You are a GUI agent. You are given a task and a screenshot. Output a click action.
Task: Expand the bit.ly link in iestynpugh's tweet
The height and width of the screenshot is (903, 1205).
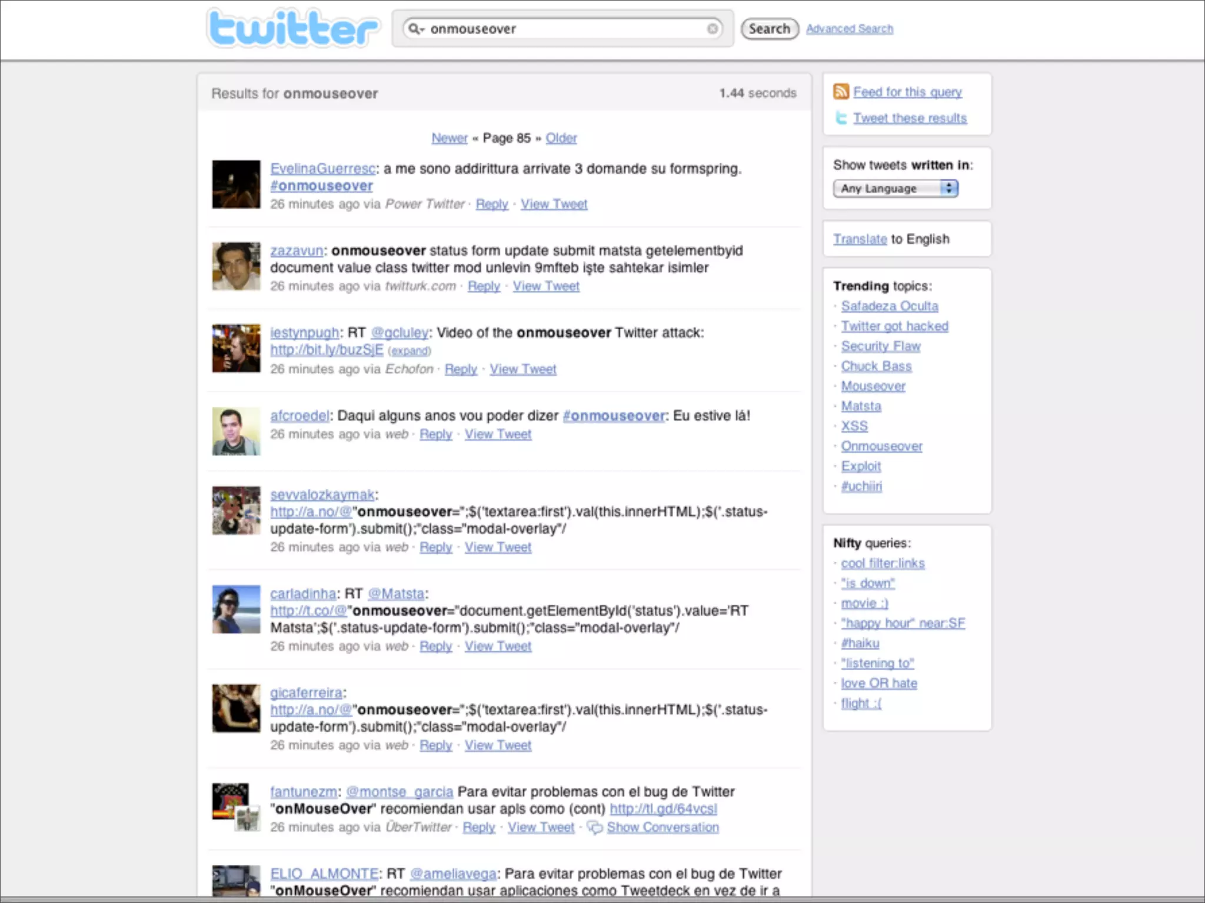pos(410,351)
